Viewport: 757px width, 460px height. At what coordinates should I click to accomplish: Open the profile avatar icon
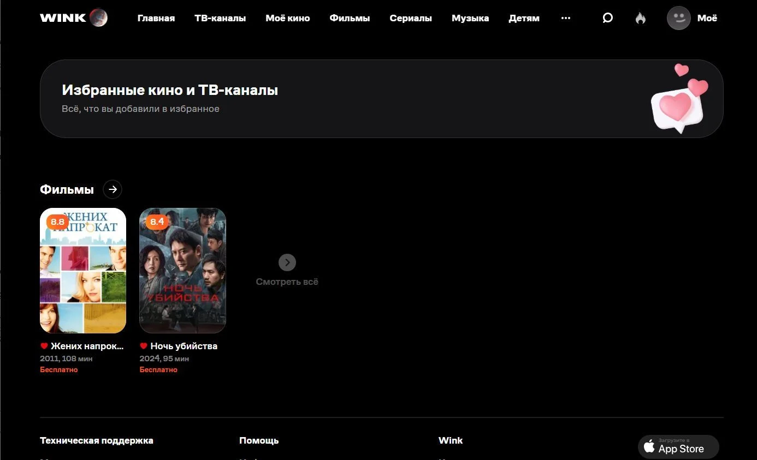(679, 18)
